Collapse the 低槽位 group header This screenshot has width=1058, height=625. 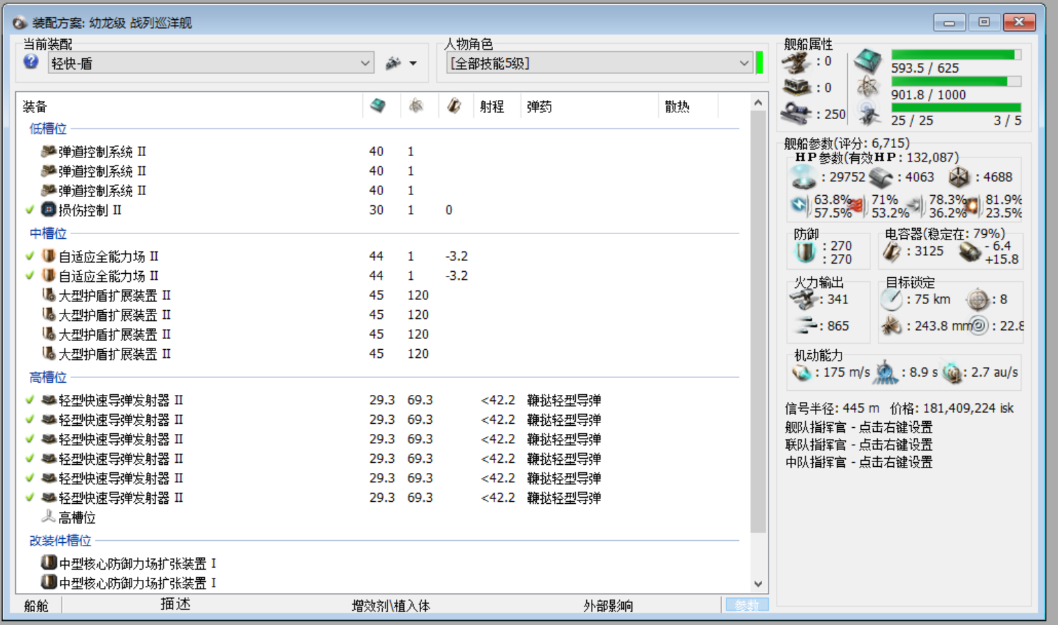point(48,128)
